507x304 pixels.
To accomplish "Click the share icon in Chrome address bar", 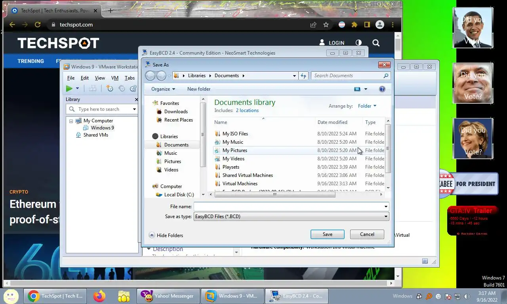I will 313,25.
